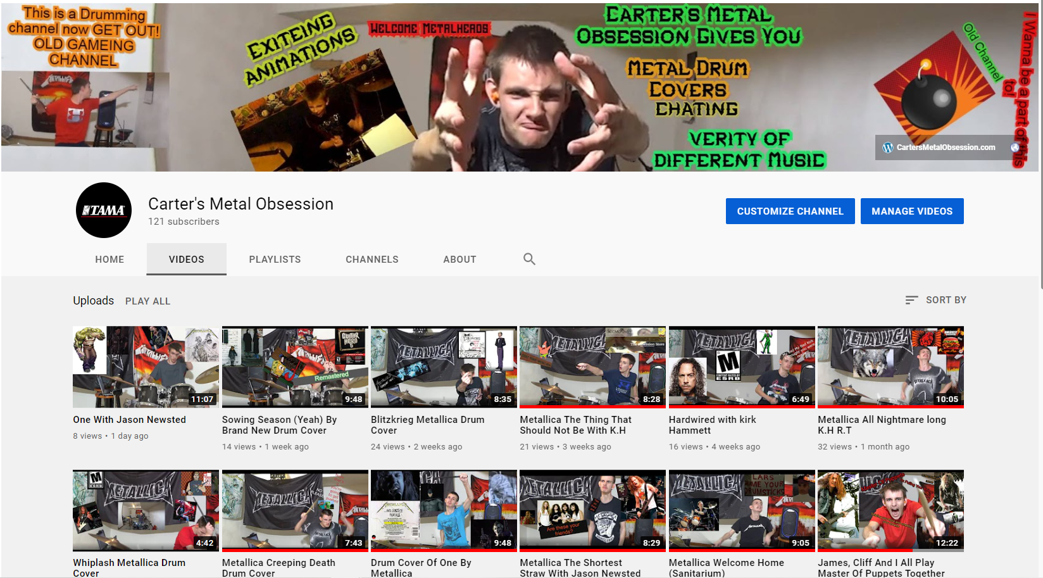Open the PLAYLISTS tab
The height and width of the screenshot is (578, 1043).
[x=275, y=260]
